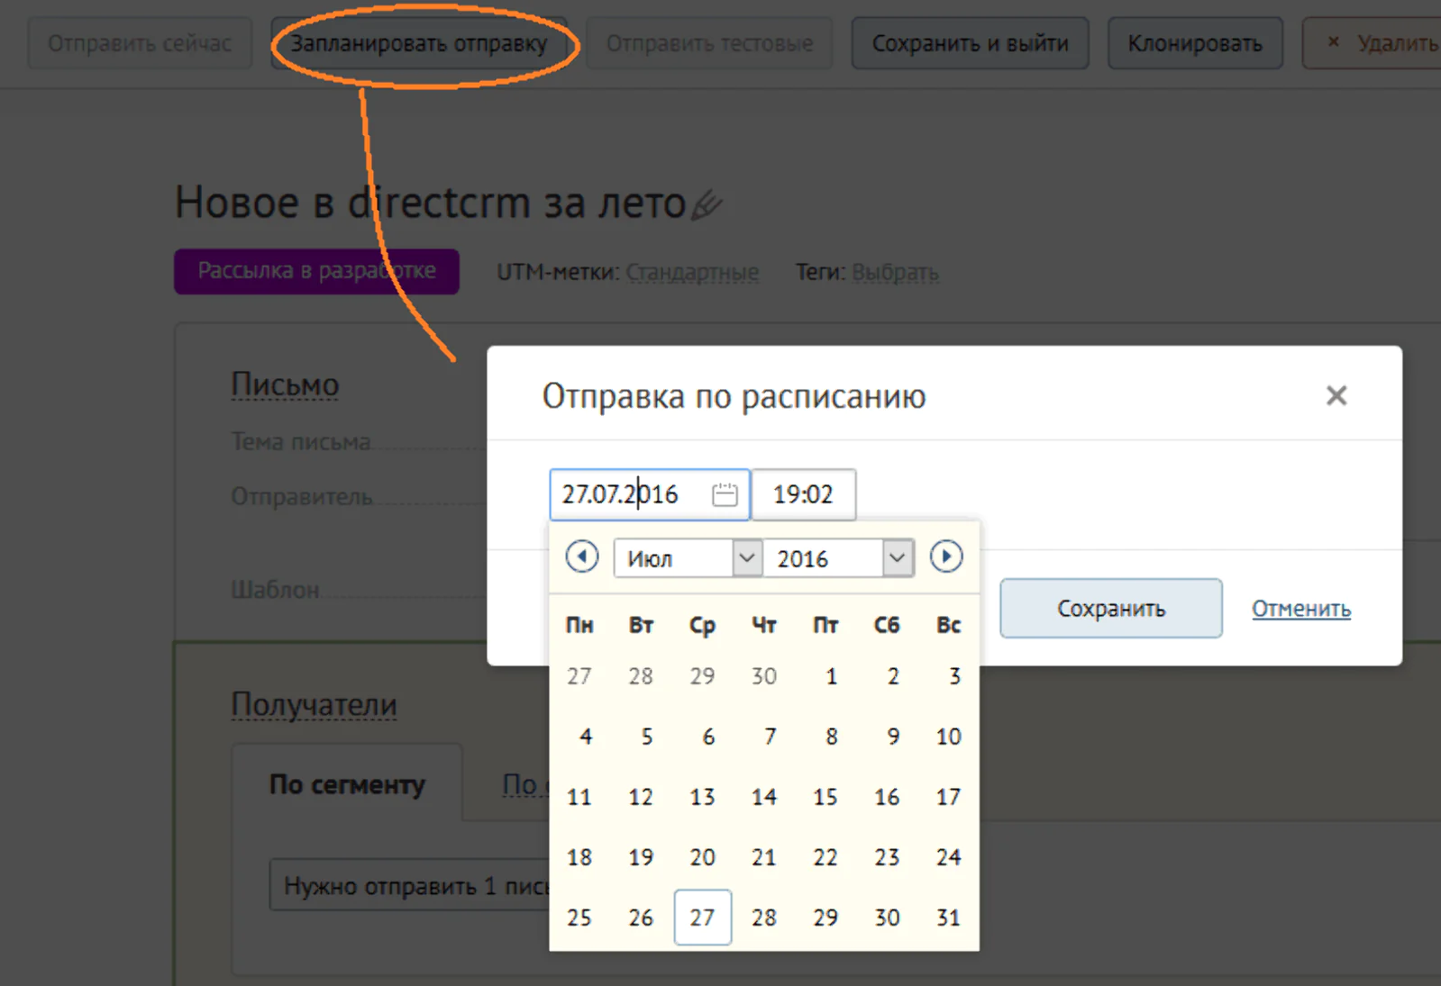Click the Клонировать button
This screenshot has width=1441, height=986.
(1195, 43)
